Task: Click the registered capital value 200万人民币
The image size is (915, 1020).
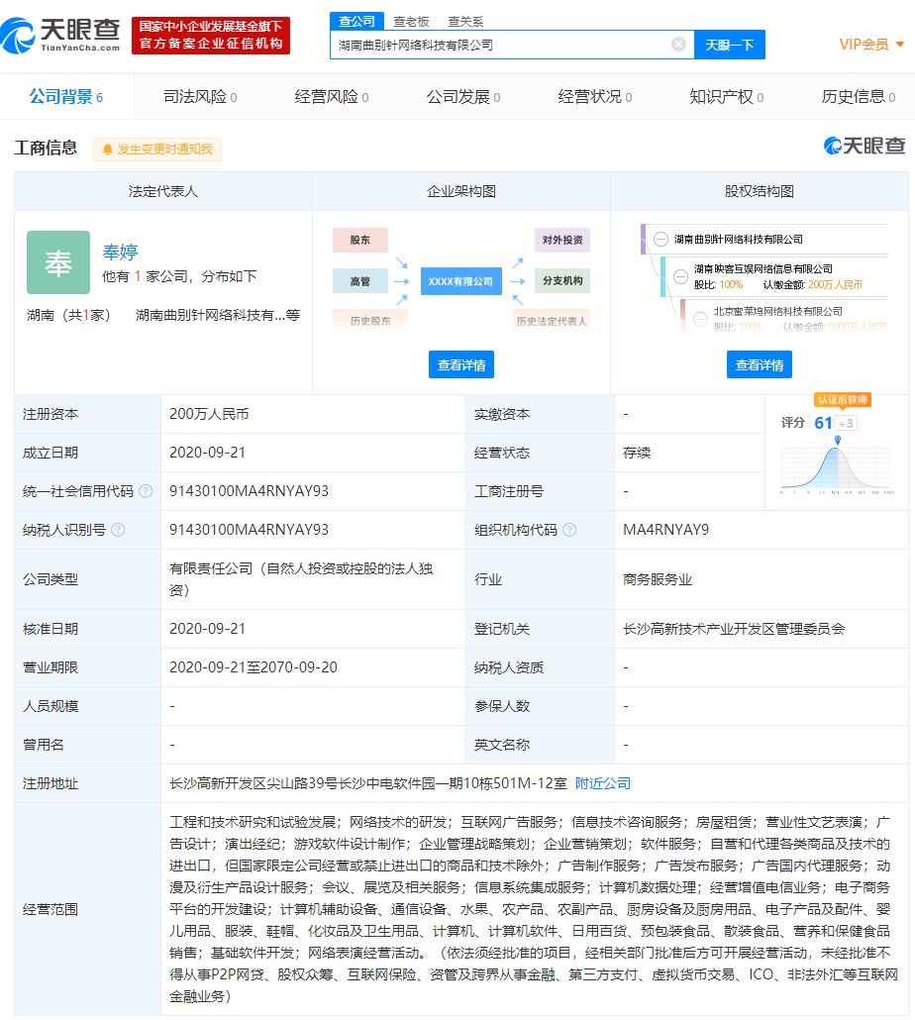Action: (209, 414)
